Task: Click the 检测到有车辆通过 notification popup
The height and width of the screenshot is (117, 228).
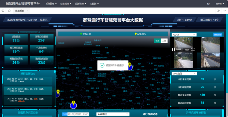Action: 113,65
